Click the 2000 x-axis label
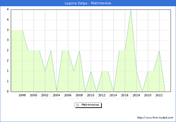 [34, 95]
